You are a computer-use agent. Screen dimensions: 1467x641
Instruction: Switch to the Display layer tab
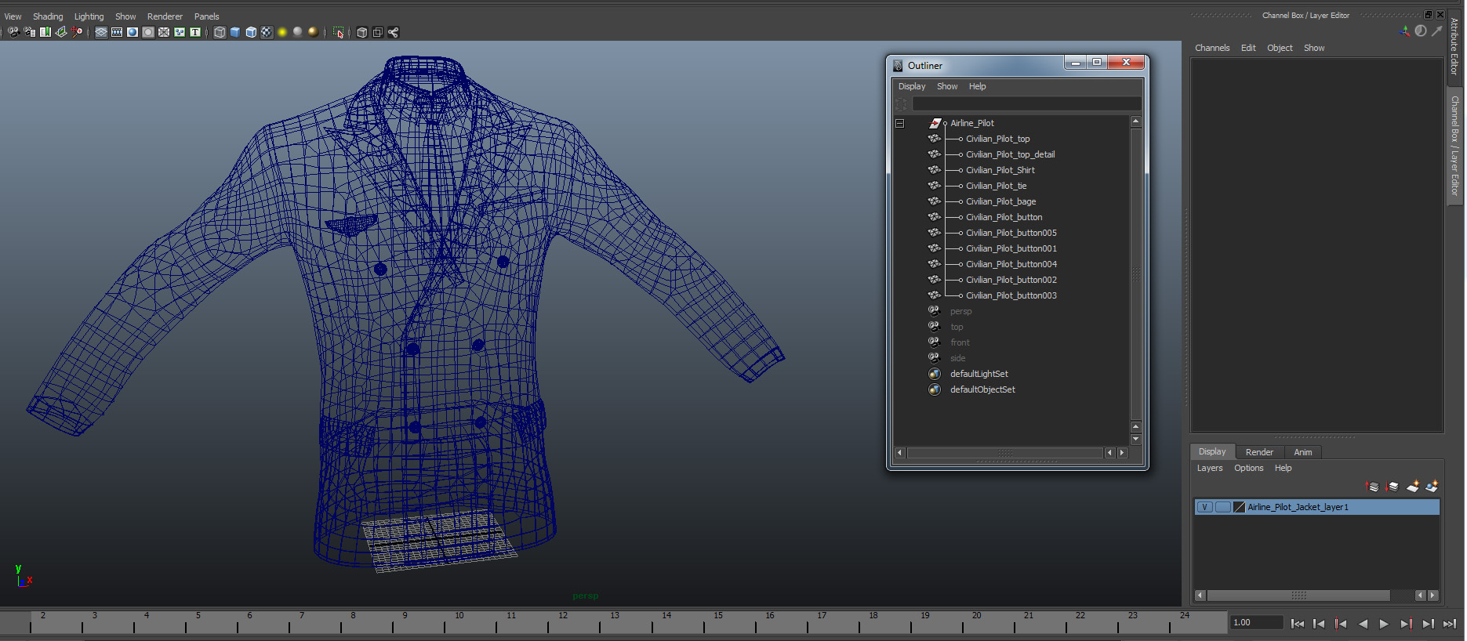click(1212, 452)
